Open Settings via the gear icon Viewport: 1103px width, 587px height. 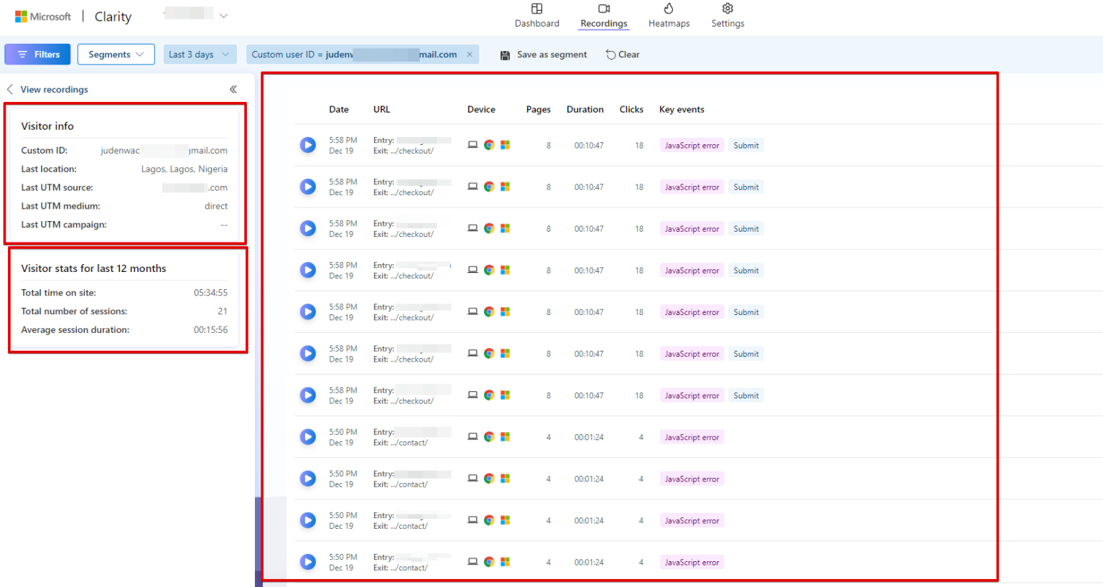point(727,8)
